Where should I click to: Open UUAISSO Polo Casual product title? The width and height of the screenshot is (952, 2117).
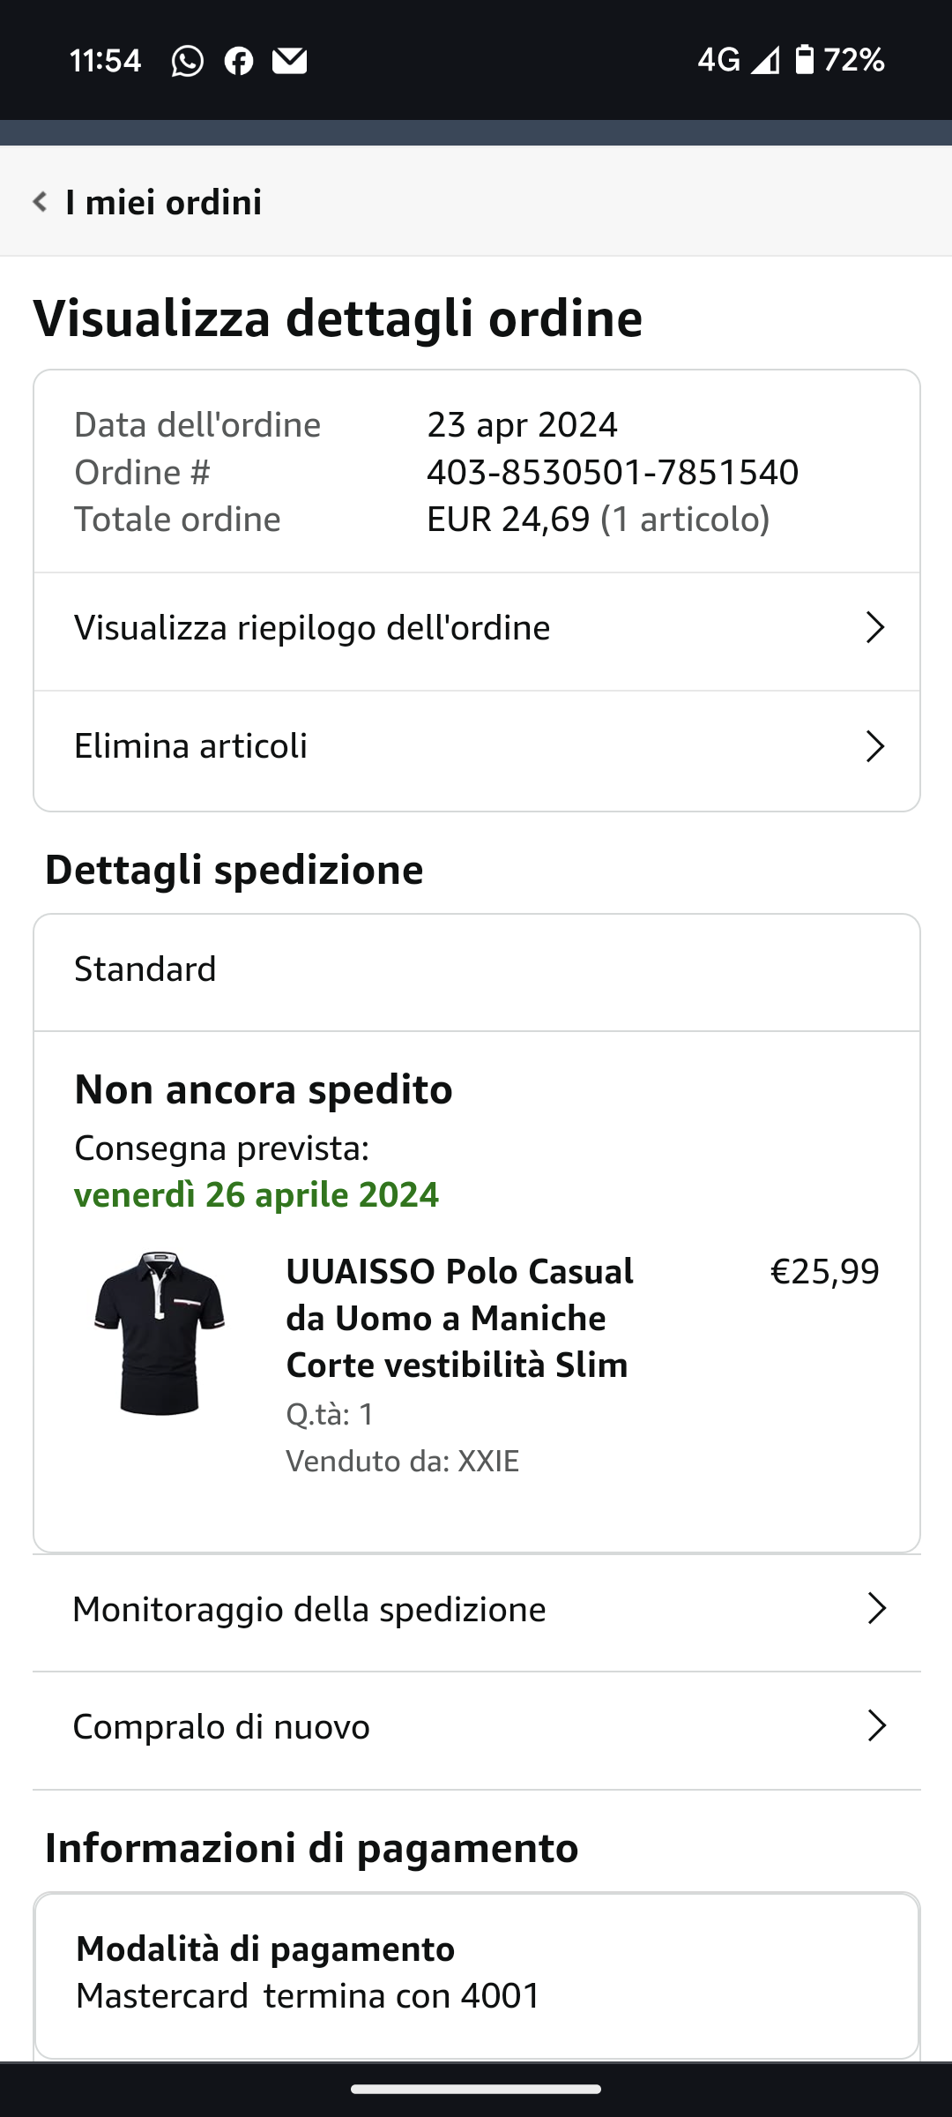click(459, 1318)
